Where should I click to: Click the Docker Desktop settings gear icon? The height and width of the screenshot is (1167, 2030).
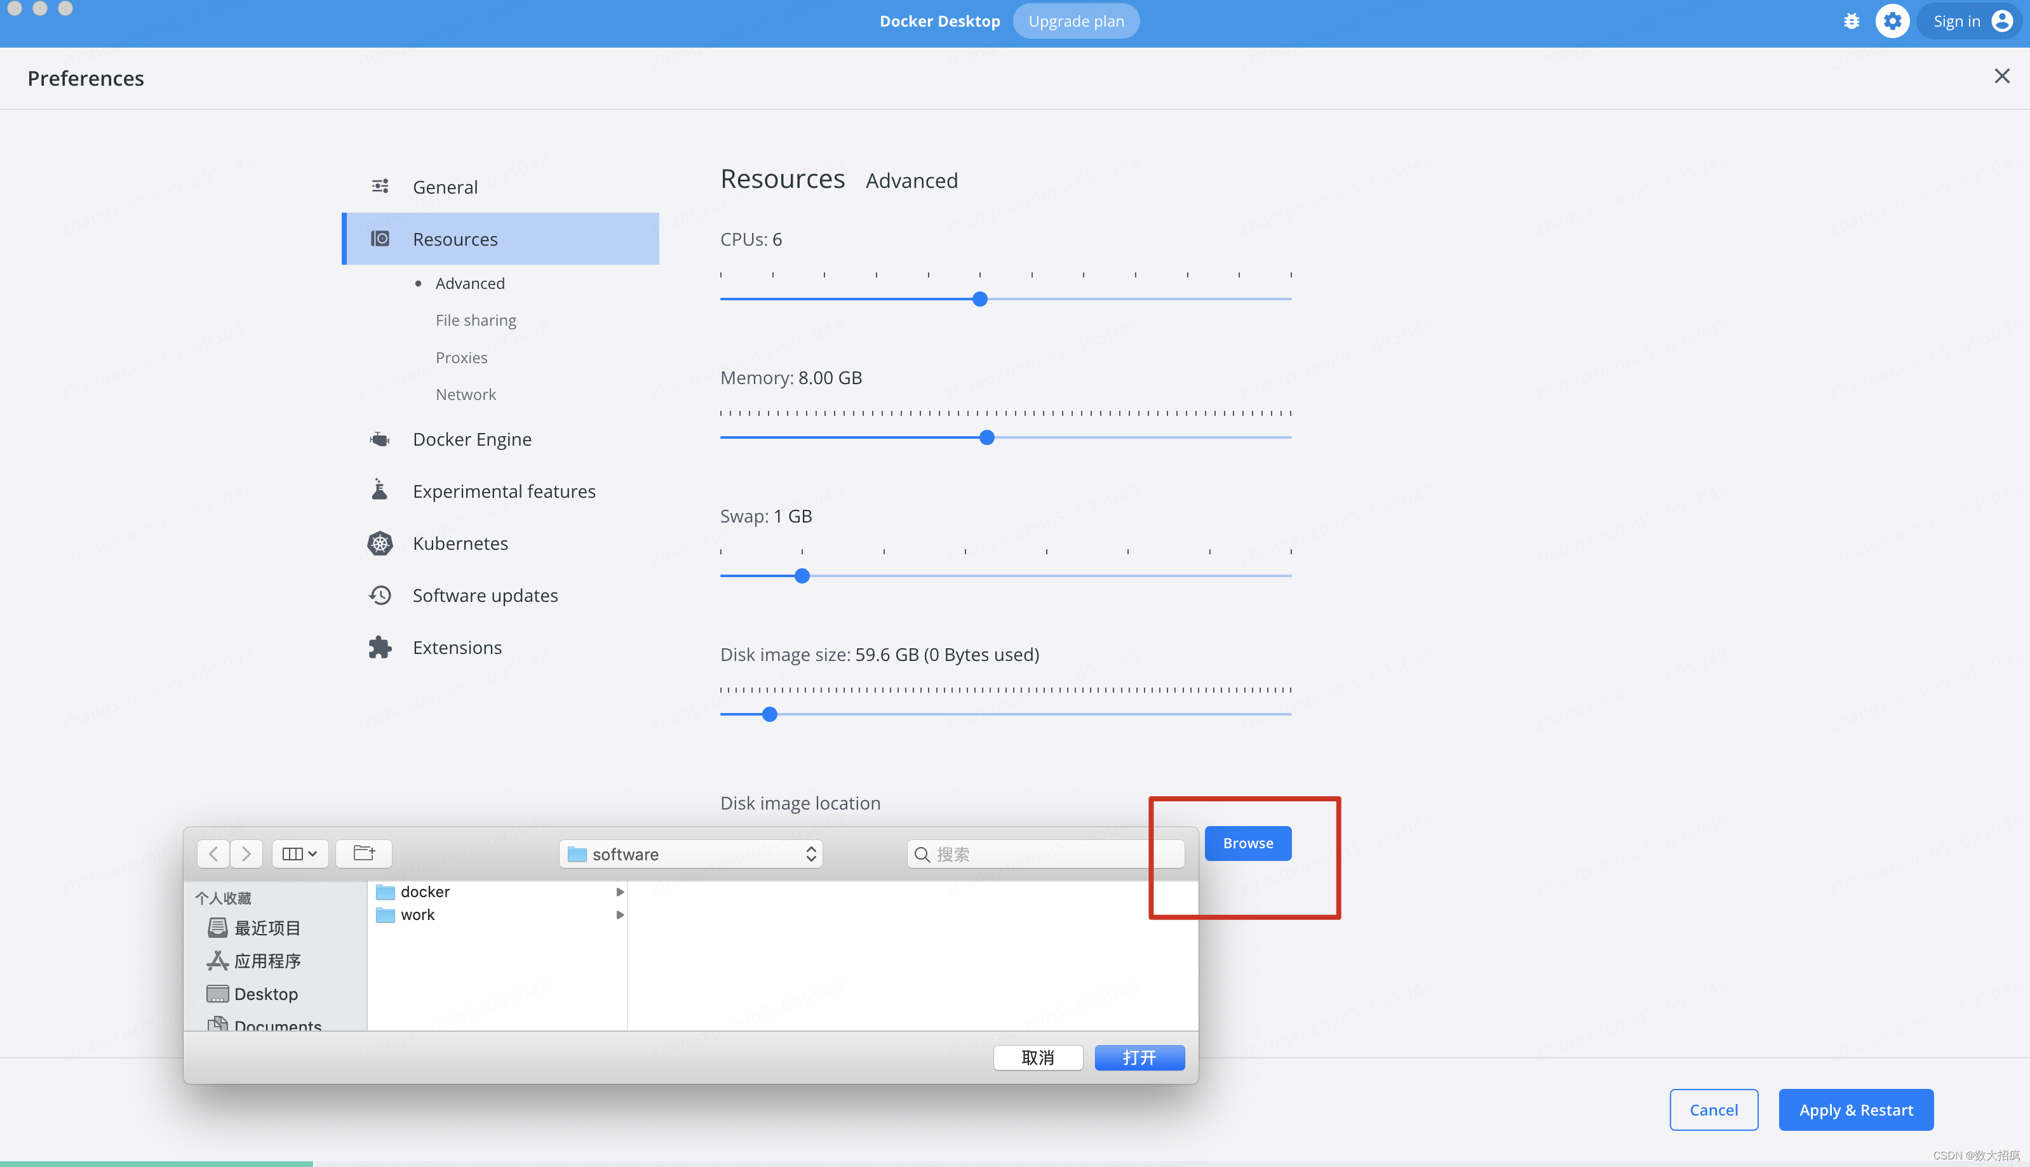1895,21
